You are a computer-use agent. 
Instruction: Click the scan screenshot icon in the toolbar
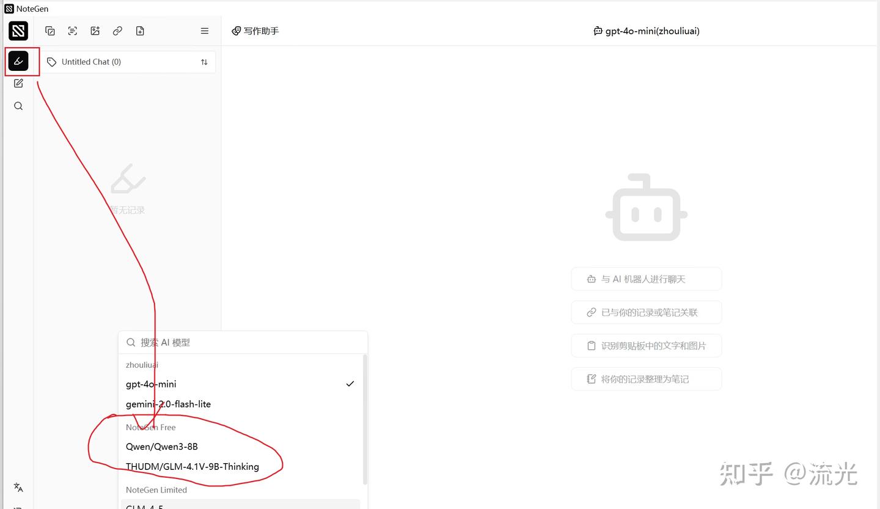click(x=73, y=31)
